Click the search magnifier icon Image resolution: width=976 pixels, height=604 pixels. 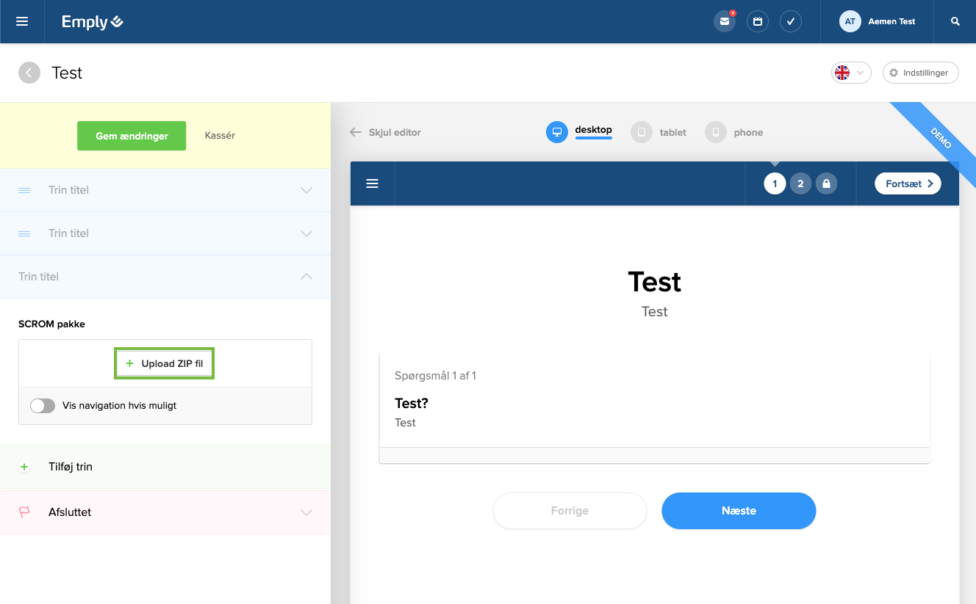tap(955, 21)
